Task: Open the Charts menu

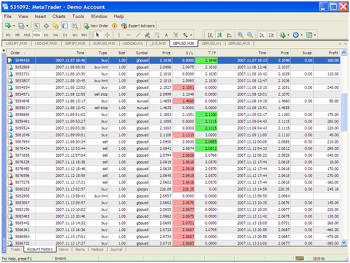Action: (59, 16)
